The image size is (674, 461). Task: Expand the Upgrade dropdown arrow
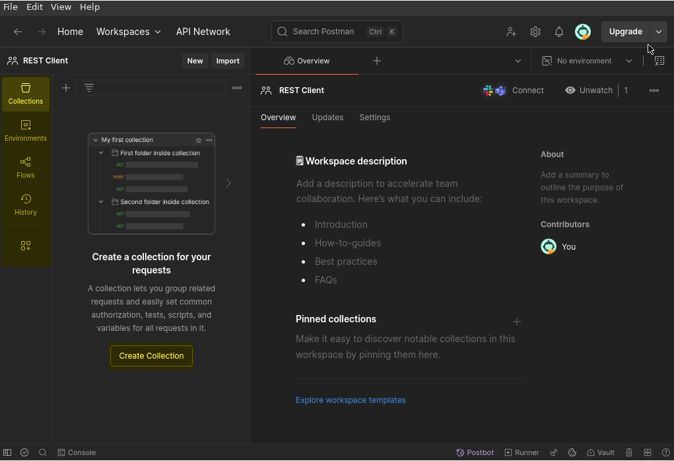659,32
